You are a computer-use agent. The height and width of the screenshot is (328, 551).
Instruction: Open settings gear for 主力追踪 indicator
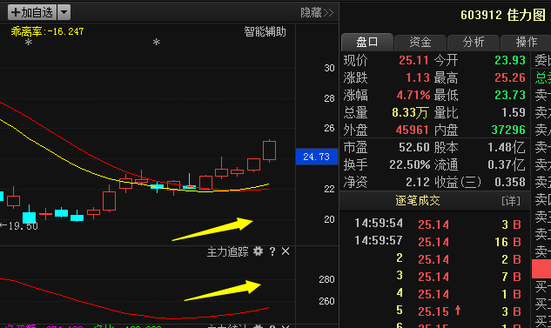[x=259, y=251]
